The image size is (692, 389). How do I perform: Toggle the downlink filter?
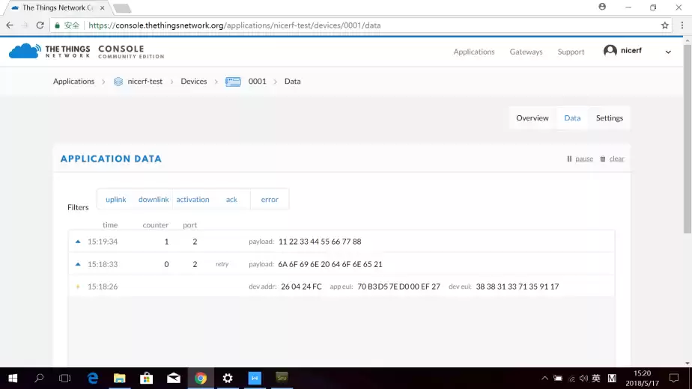[x=154, y=200]
